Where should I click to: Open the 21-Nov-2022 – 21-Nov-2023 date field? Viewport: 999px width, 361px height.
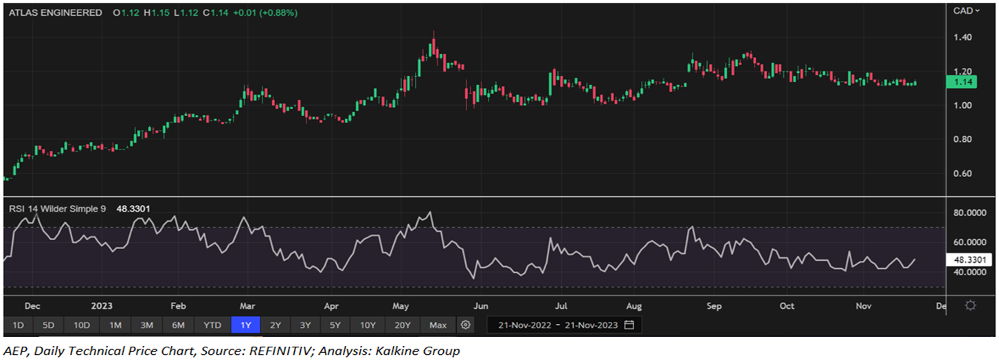click(564, 325)
